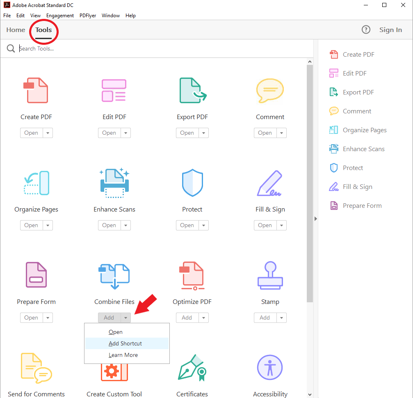This screenshot has width=413, height=398.
Task: Select the Optimize PDF icon
Action: pos(192,276)
